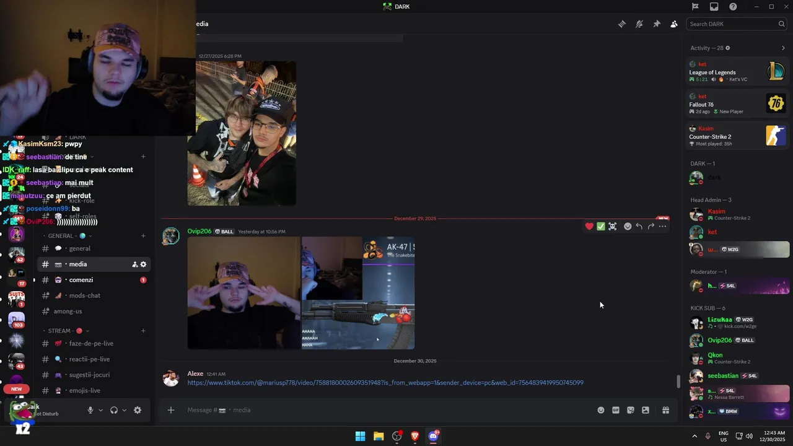Open headphones output options dropdown

[124, 410]
